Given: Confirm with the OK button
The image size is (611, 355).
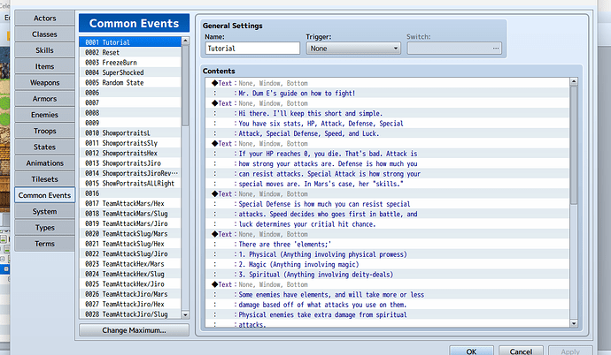Looking at the screenshot, I should [472, 351].
